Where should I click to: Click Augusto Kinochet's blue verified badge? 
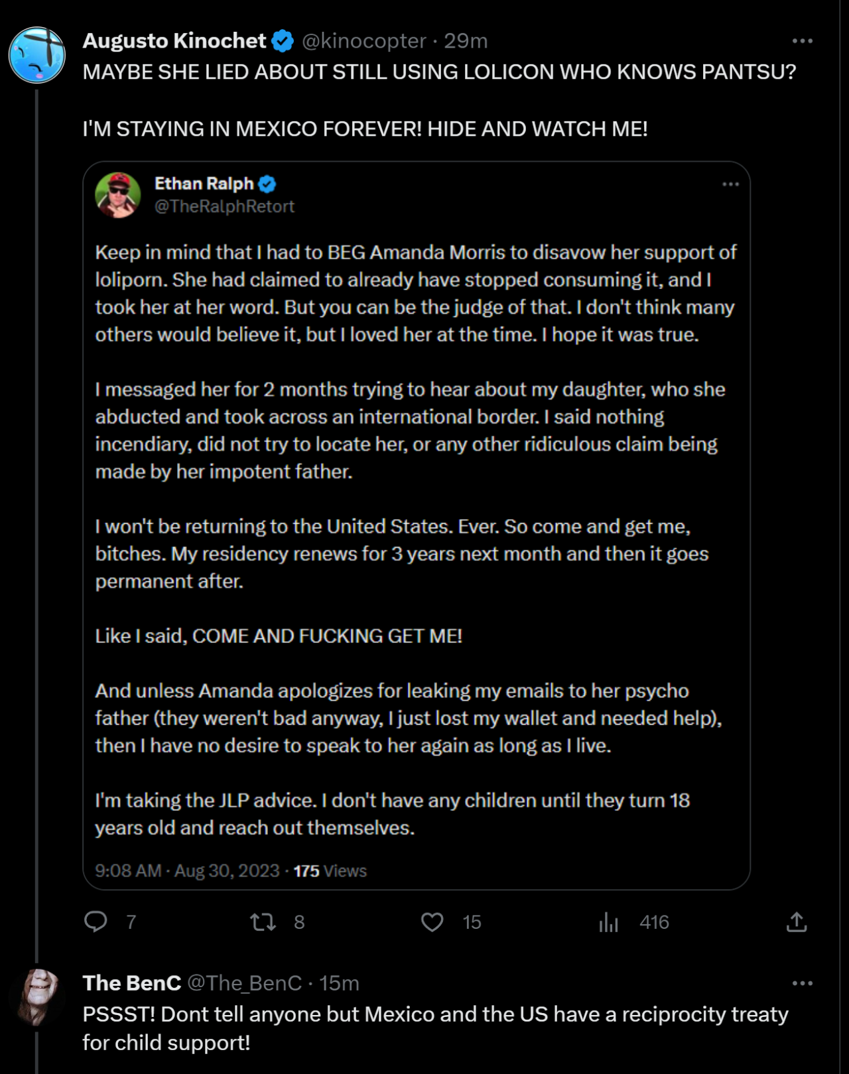click(x=283, y=41)
